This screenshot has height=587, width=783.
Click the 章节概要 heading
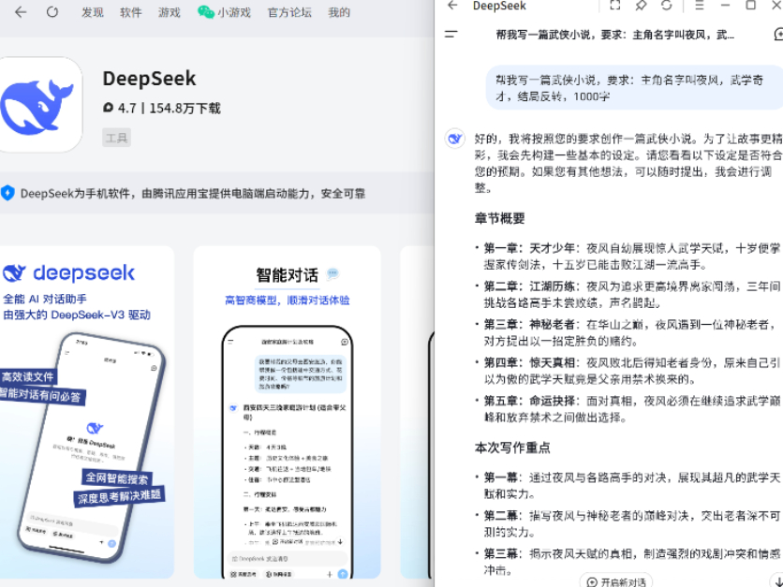[x=499, y=218]
